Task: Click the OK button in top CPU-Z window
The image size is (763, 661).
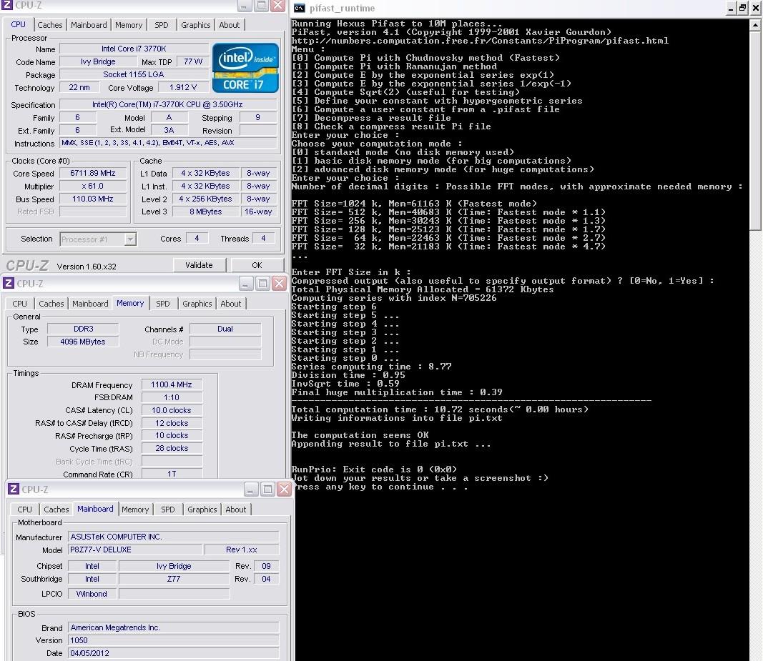Action: coord(257,265)
